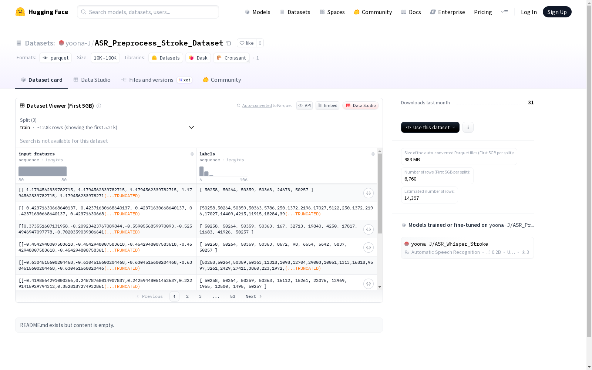Open the Pricing page
The width and height of the screenshot is (592, 370).
(483, 12)
